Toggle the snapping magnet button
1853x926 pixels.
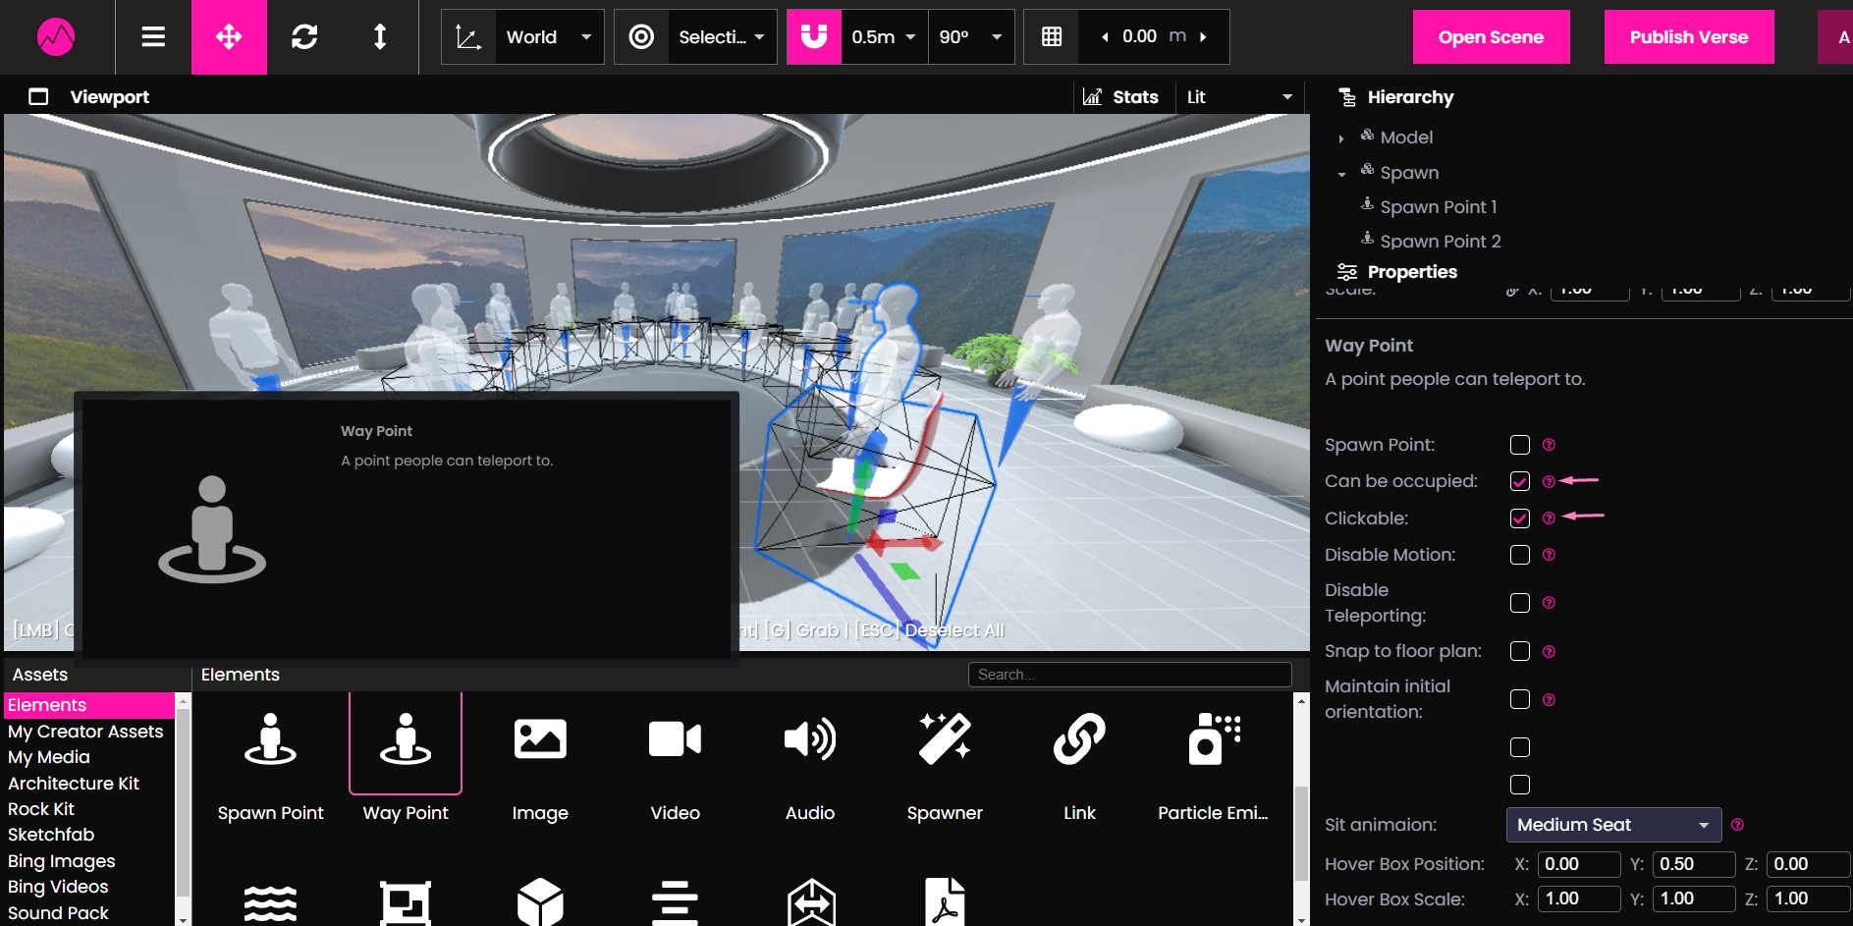tap(814, 37)
